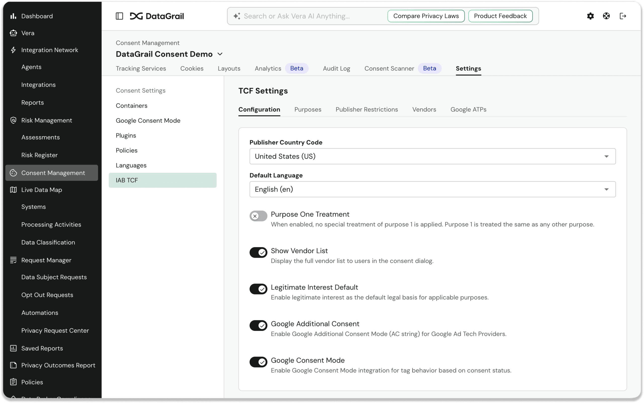
Task: Click the Product Feedback button
Action: coord(500,16)
